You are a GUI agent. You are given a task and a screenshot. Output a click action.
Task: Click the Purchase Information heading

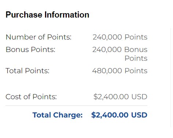(x=47, y=15)
